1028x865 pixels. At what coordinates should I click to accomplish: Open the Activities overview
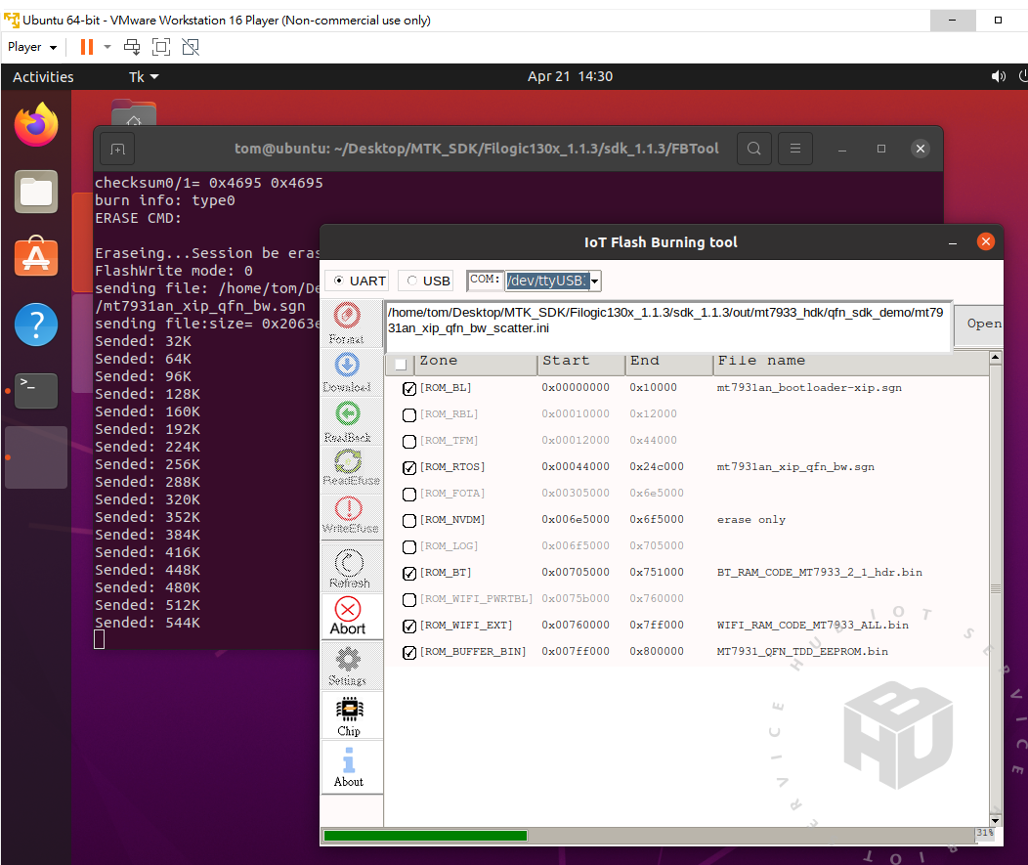coord(43,77)
